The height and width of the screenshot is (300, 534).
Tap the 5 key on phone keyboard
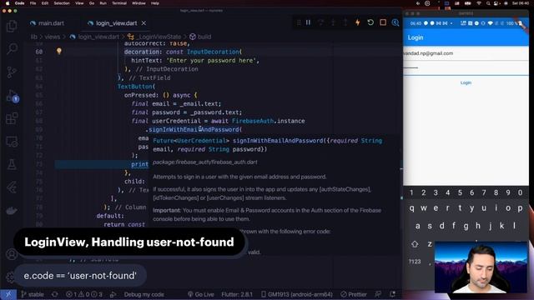click(460, 192)
